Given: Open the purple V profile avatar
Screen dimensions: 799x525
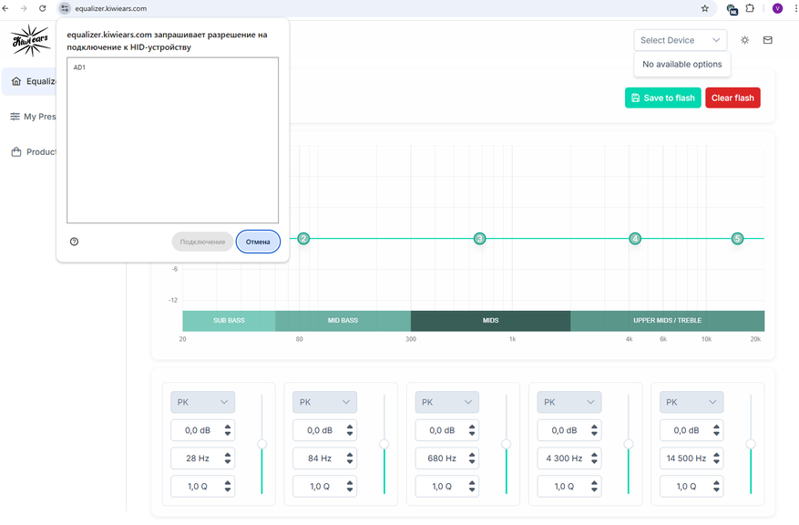Looking at the screenshot, I should (777, 8).
